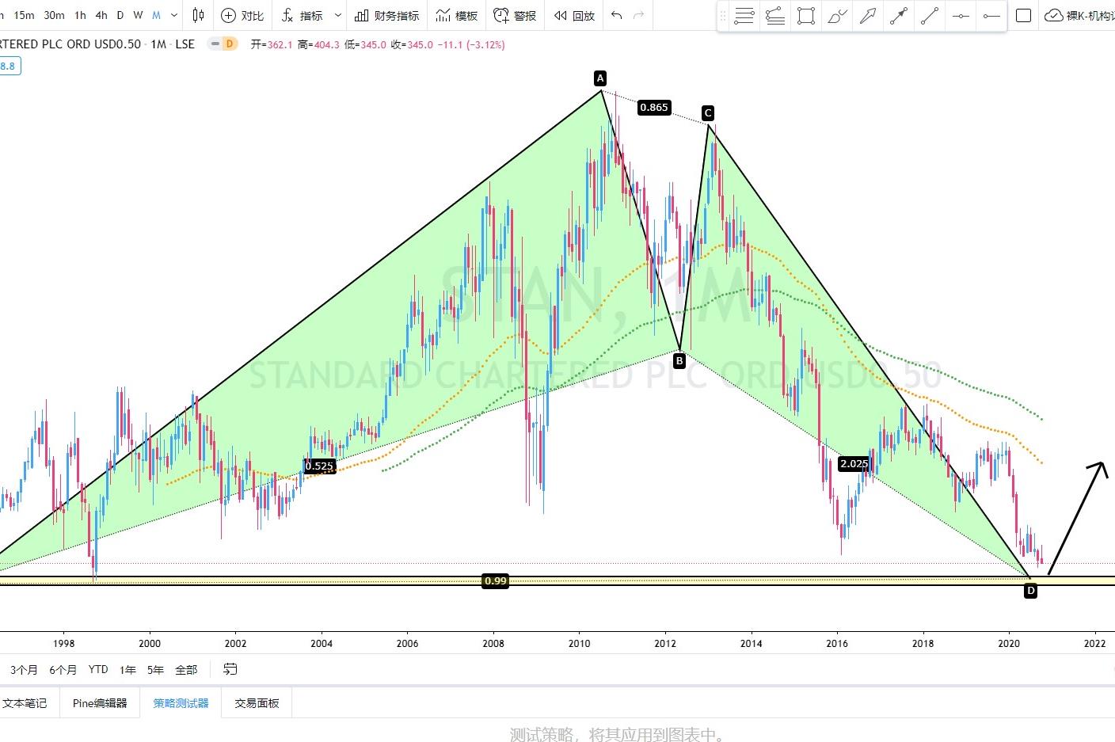Switch to the 30m timeframe
This screenshot has width=1115, height=742.
pos(54,15)
